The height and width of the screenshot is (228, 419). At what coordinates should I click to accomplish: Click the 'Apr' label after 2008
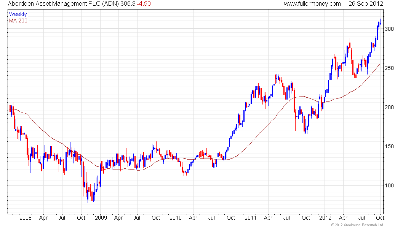[x=43, y=218]
